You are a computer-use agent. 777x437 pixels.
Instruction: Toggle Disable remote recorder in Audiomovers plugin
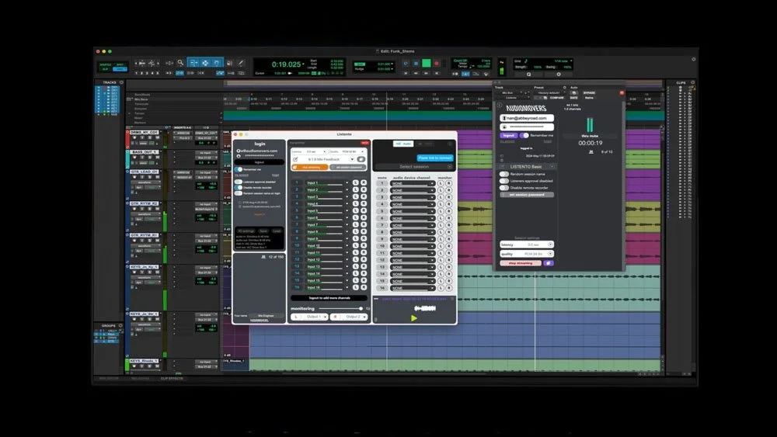(x=504, y=188)
